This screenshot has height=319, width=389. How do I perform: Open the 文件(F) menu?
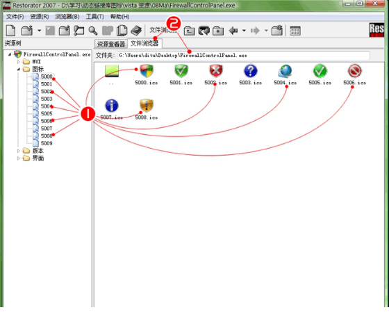[15, 17]
